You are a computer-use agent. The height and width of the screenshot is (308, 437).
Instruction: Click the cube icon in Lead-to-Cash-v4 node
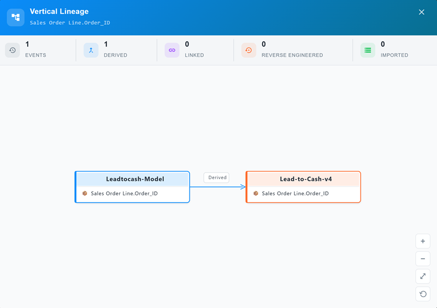[x=256, y=193]
